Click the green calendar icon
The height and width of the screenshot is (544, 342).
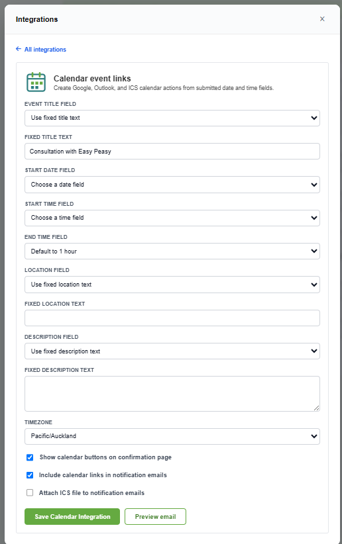click(x=36, y=82)
